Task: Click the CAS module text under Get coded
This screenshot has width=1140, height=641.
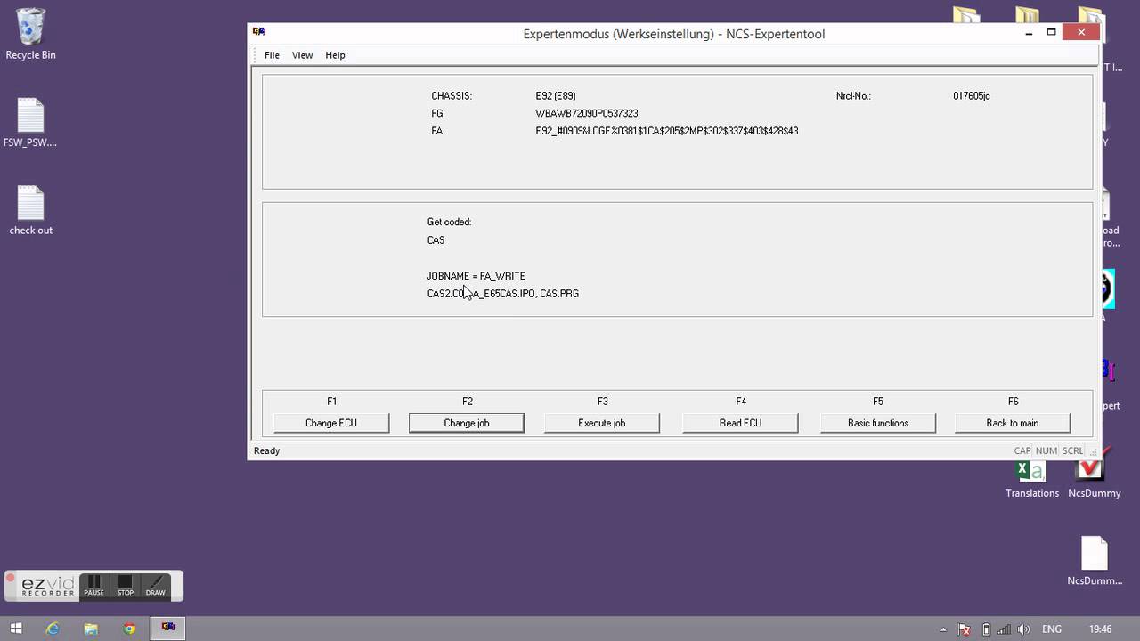Action: click(x=436, y=240)
